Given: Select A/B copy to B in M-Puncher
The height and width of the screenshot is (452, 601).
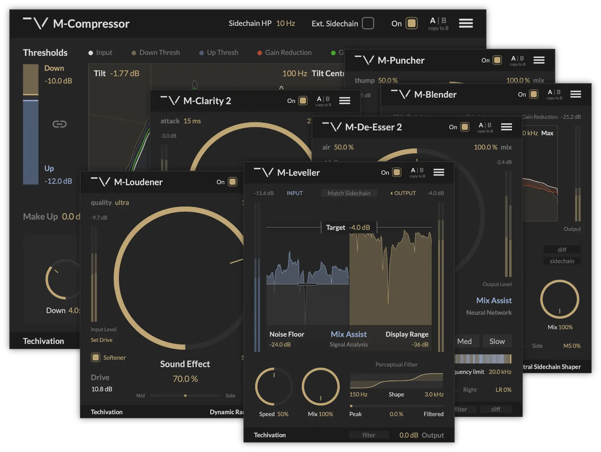Looking at the screenshot, I should [518, 61].
